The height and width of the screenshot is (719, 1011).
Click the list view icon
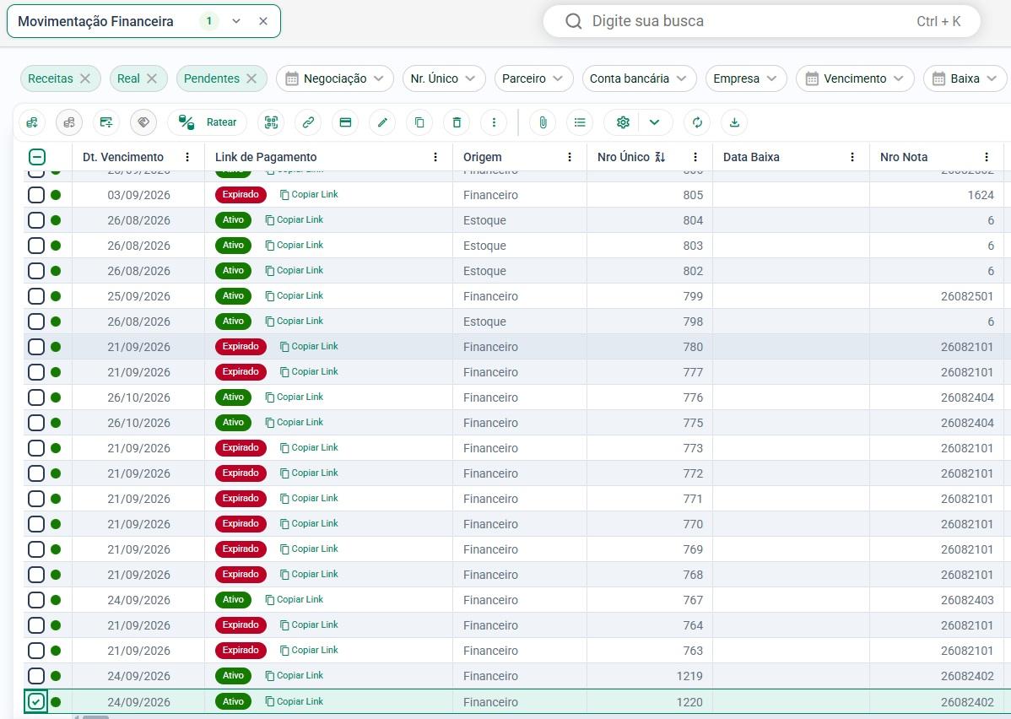pos(580,122)
